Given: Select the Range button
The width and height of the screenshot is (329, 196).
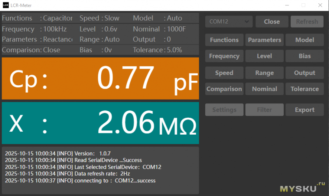Looking at the screenshot, I should [x=264, y=73].
